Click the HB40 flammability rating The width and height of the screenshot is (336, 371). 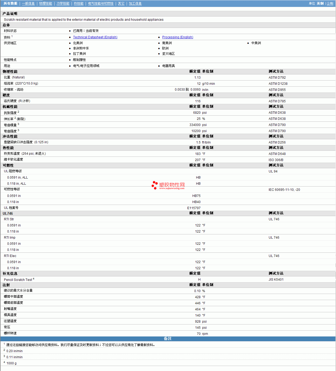pos(197,202)
